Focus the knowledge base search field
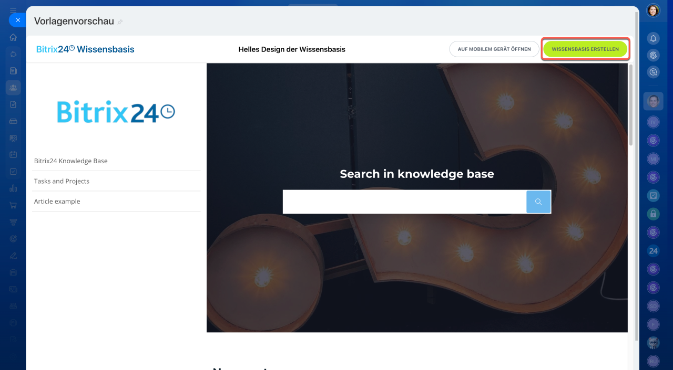Screen dimensions: 673x370 (x=404, y=202)
